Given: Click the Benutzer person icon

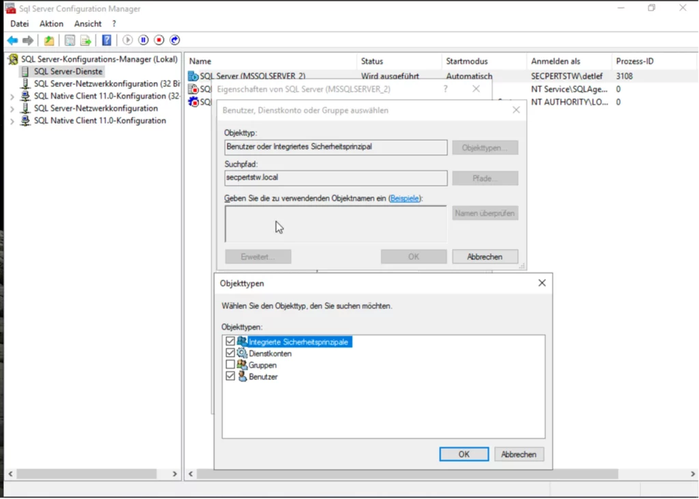Looking at the screenshot, I should click(242, 376).
